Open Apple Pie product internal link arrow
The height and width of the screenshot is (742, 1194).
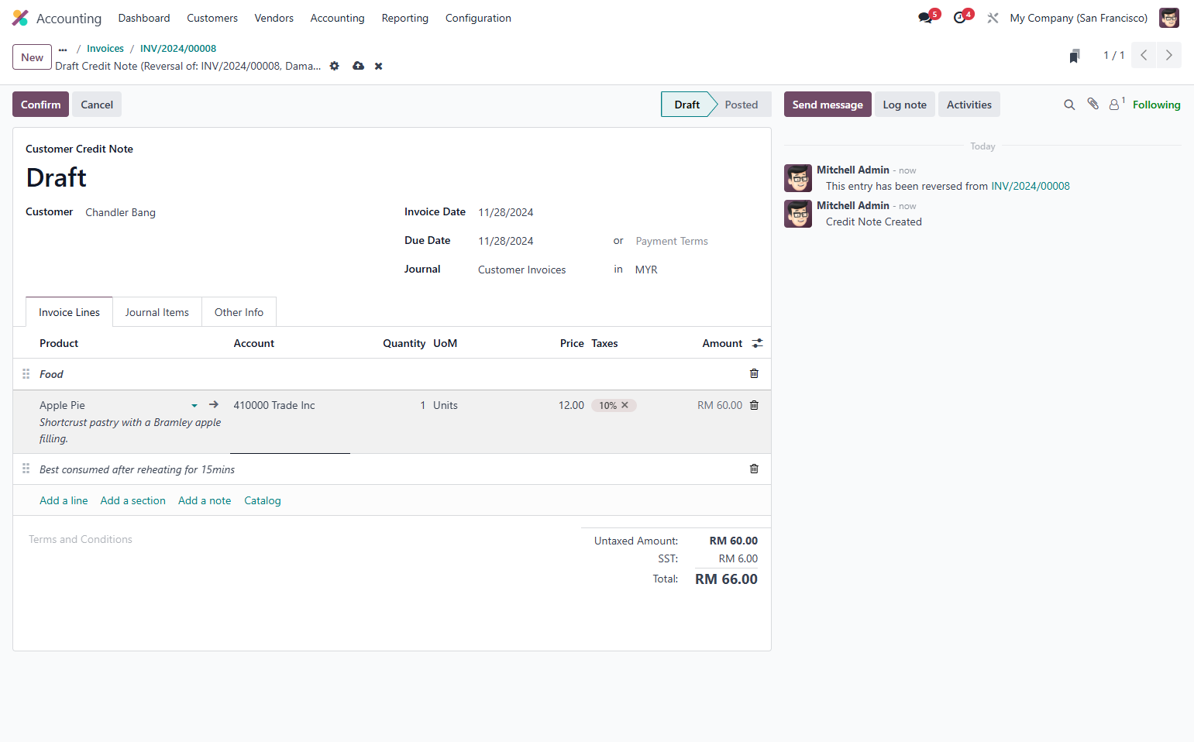point(214,404)
